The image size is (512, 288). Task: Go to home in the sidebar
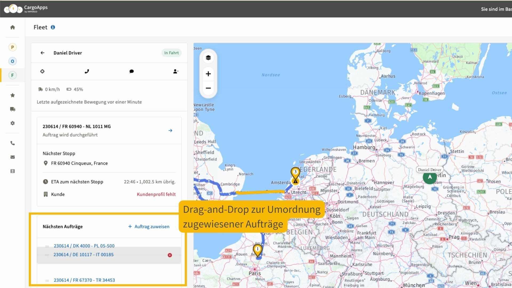click(13, 27)
